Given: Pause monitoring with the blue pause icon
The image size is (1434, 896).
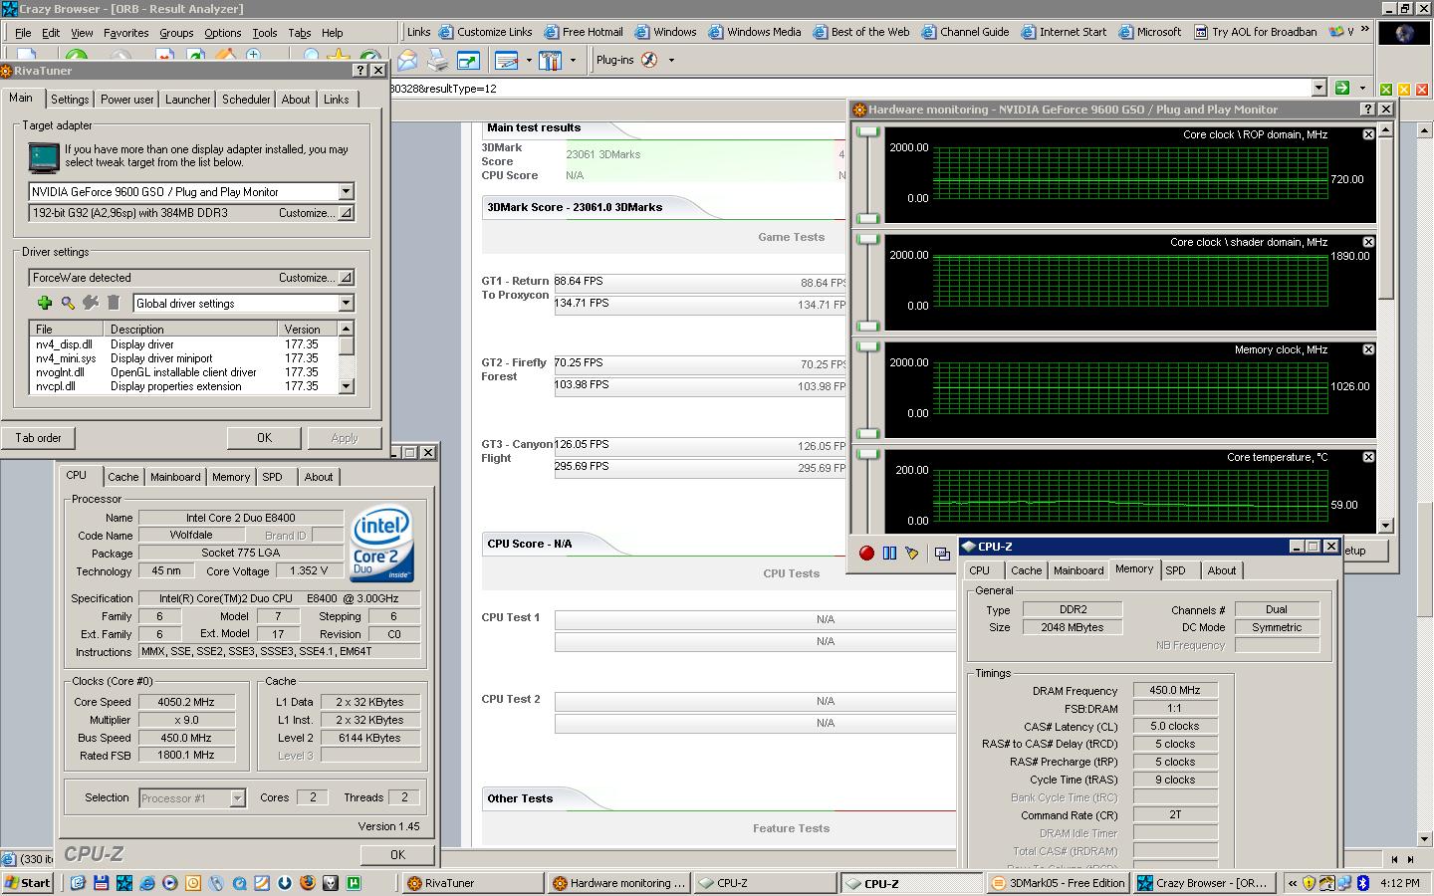Looking at the screenshot, I should pos(889,554).
